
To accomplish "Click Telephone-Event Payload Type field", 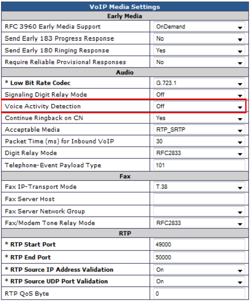I will (199, 165).
